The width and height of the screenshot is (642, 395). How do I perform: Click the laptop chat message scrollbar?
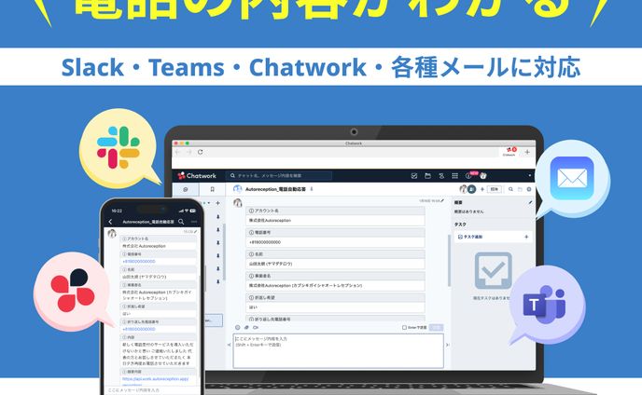[449, 260]
